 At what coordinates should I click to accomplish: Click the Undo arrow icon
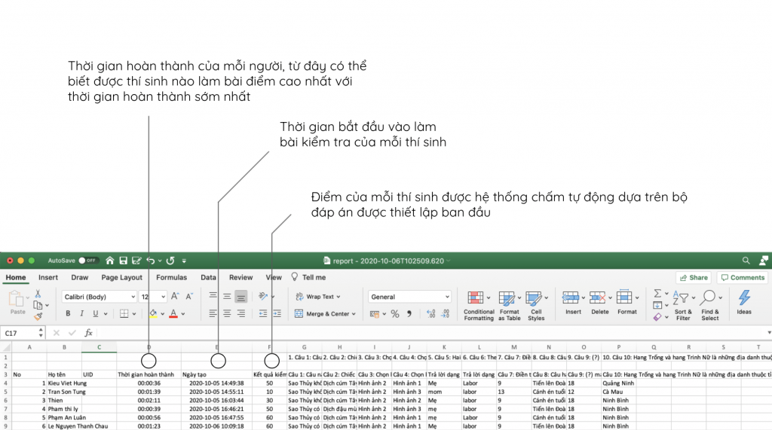tap(151, 261)
